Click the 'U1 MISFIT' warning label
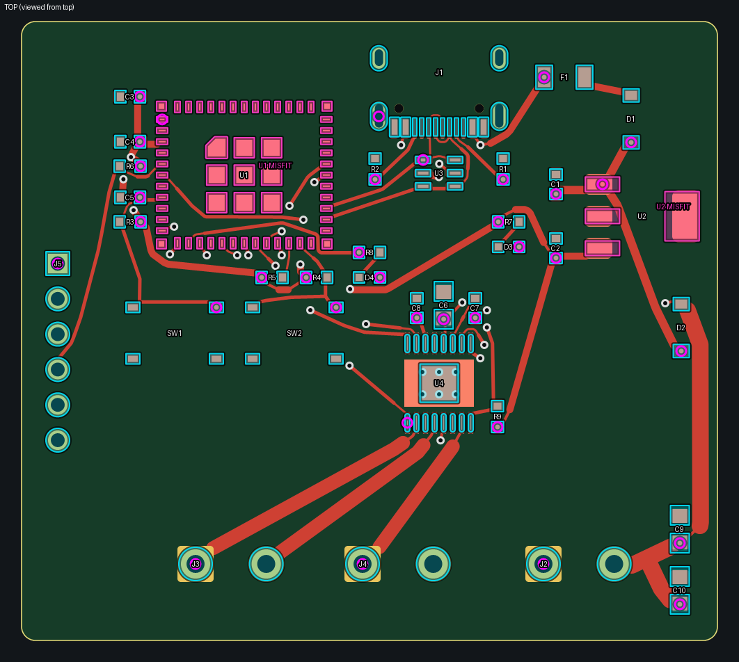 pyautogui.click(x=276, y=165)
